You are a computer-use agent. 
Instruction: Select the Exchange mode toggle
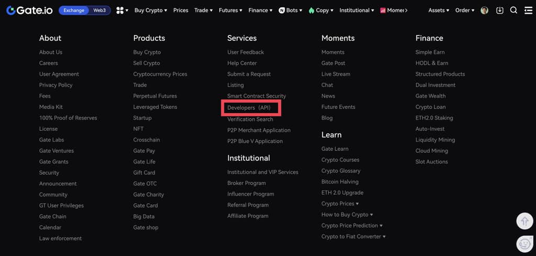[x=74, y=10]
